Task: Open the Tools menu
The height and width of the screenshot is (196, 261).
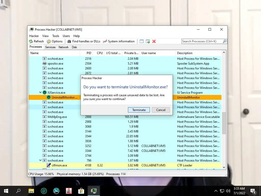Action: point(56,36)
